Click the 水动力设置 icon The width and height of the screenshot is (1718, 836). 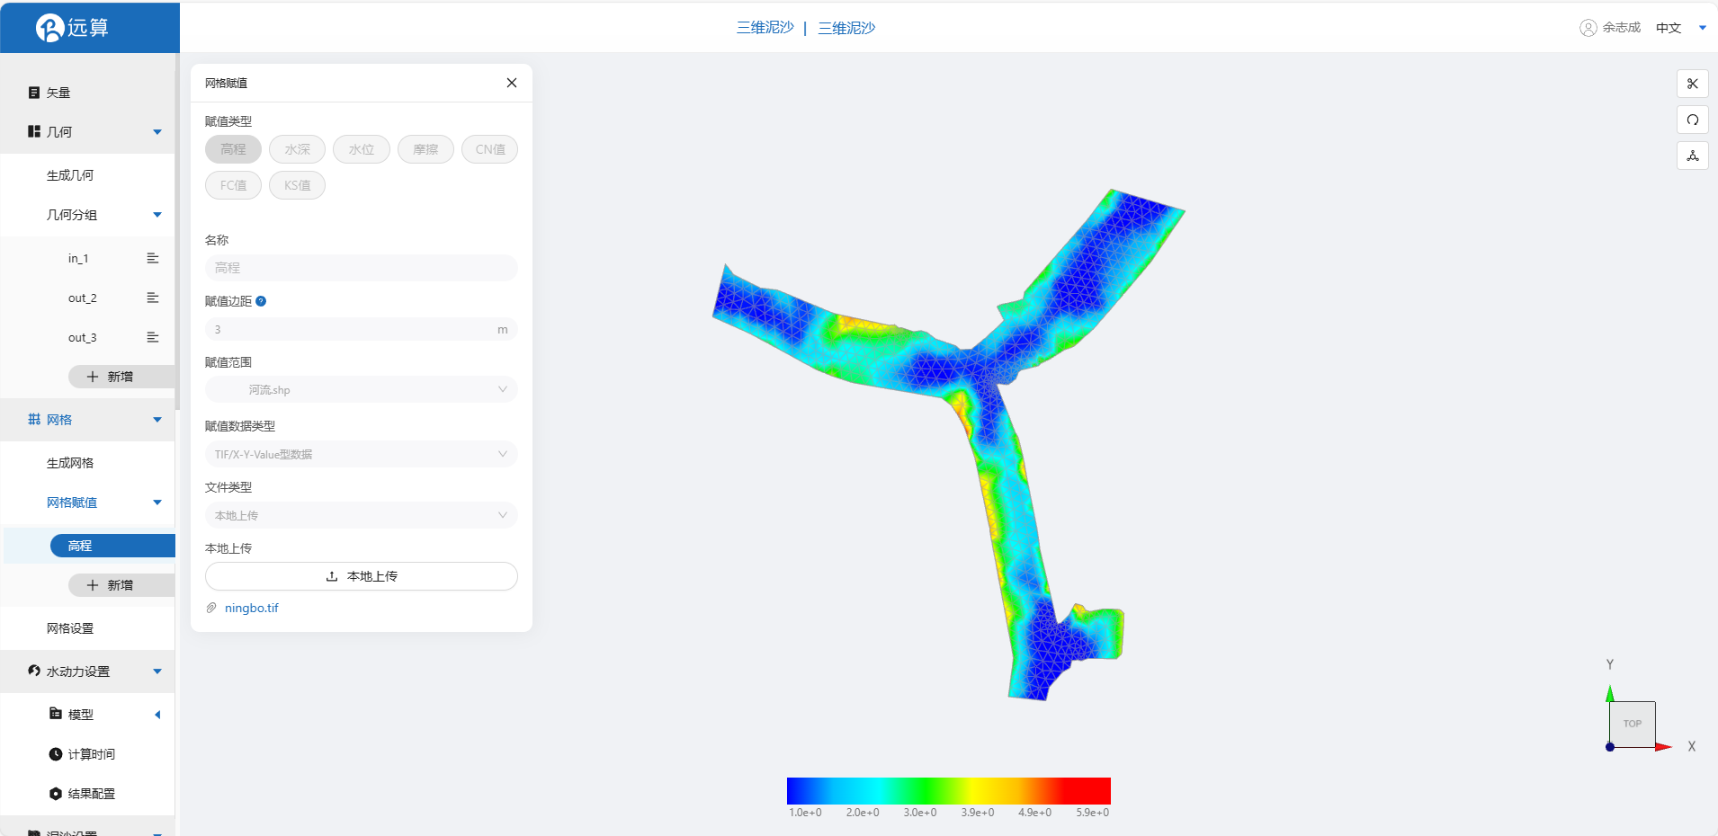pos(34,671)
